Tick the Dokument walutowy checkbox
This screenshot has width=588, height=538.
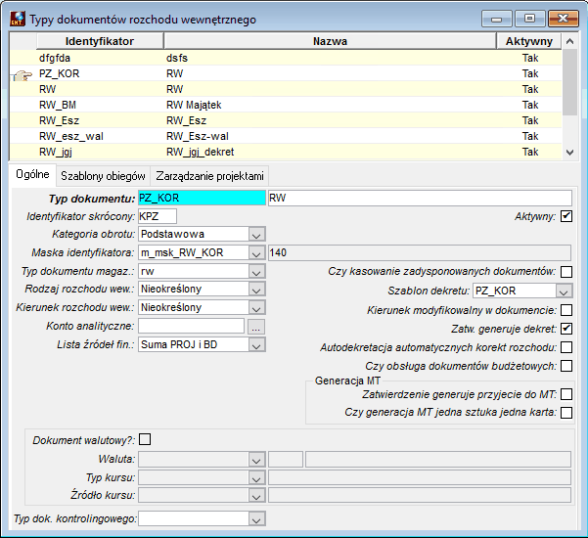pyautogui.click(x=145, y=439)
